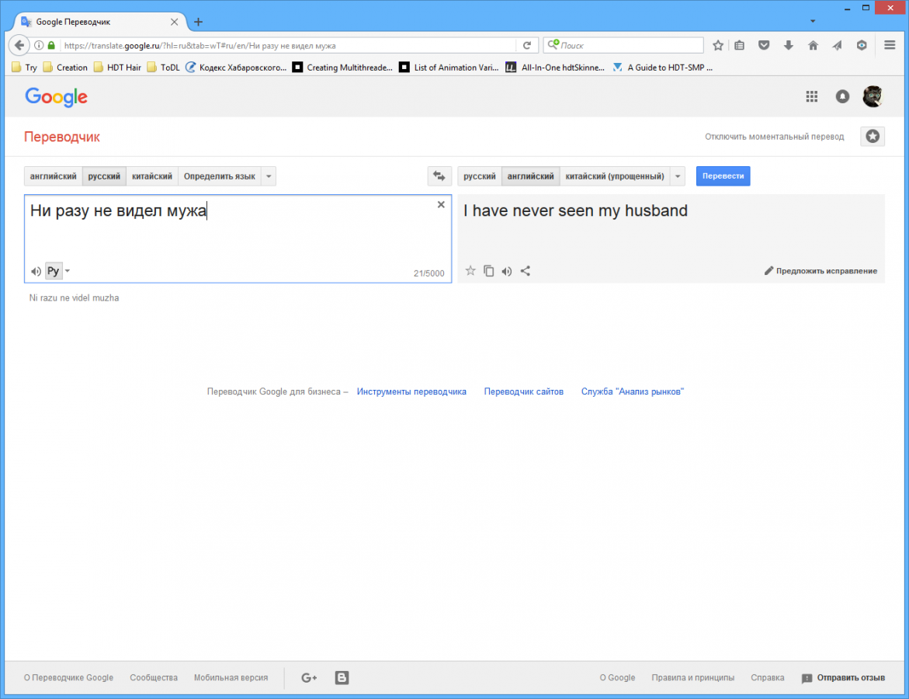Click Отправить отзыв feedback button
This screenshot has height=699, width=909.
pos(844,677)
